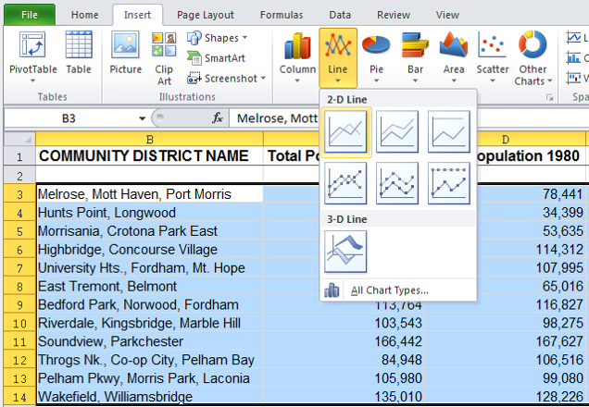Click the Line sparkline icon

tap(573, 38)
